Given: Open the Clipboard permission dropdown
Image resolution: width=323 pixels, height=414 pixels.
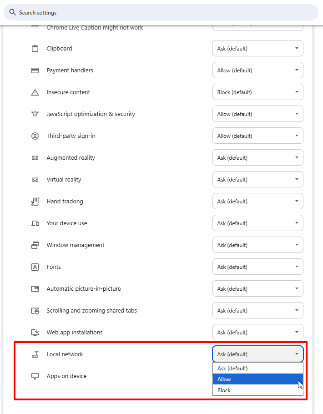Looking at the screenshot, I should [258, 48].
